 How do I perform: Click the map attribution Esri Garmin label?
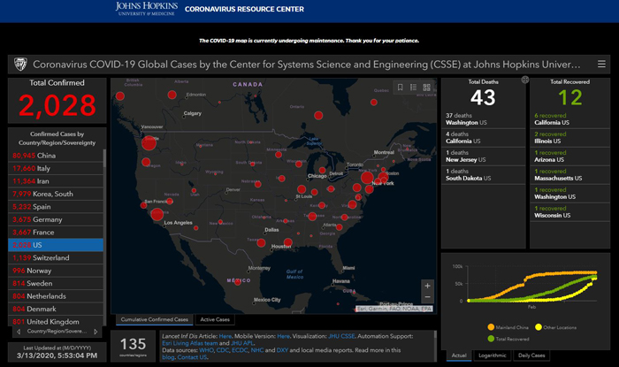394,309
